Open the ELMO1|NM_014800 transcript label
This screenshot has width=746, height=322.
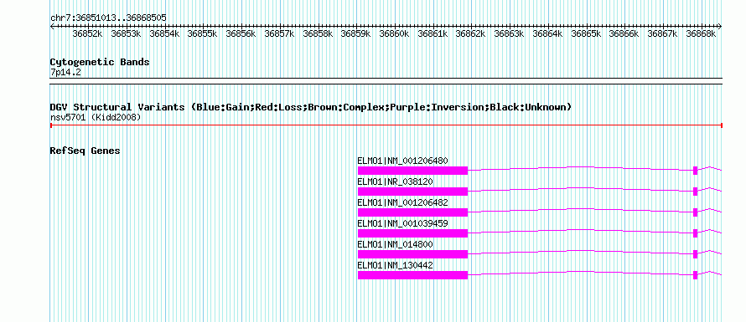pyautogui.click(x=396, y=244)
